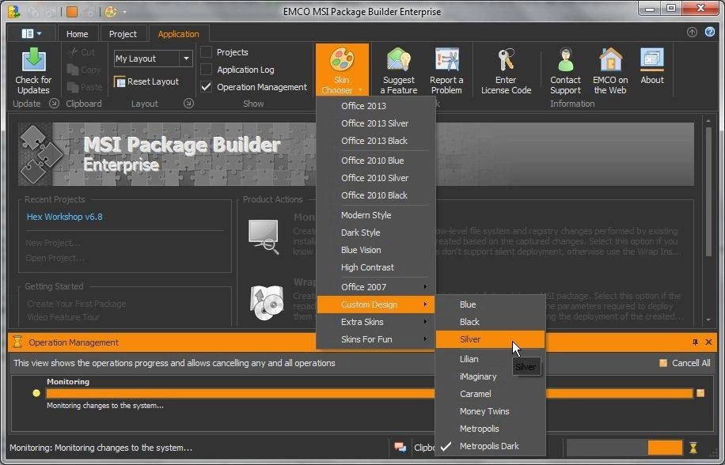The image size is (725, 465).
Task: Open the quick access toolbar customize arrow
Action: 124,12
